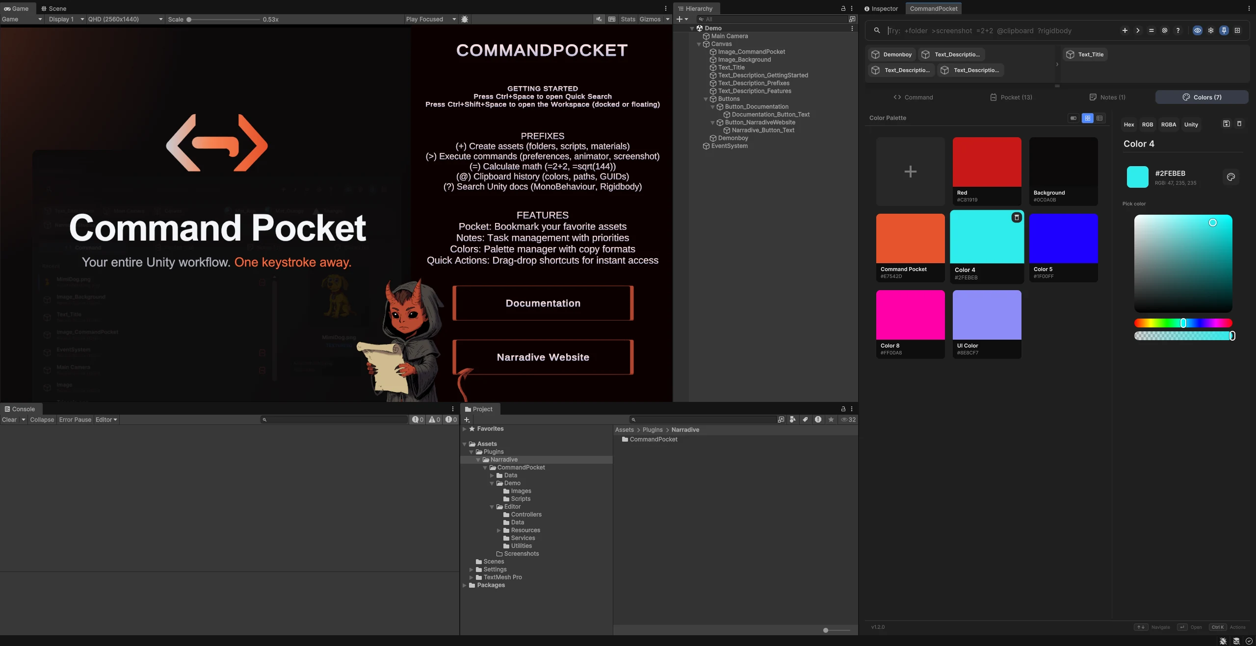This screenshot has width=1256, height=646.
Task: Click the question mark docs search icon
Action: point(1177,30)
